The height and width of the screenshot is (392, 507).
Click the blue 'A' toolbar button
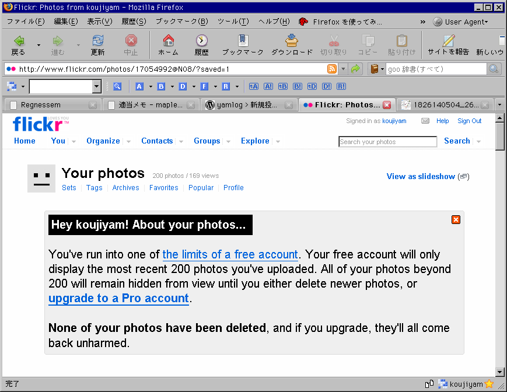(139, 86)
